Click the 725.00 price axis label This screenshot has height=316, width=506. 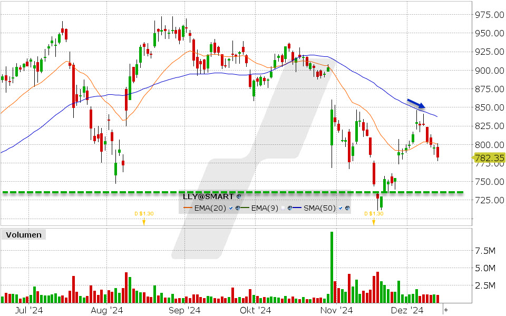490,200
